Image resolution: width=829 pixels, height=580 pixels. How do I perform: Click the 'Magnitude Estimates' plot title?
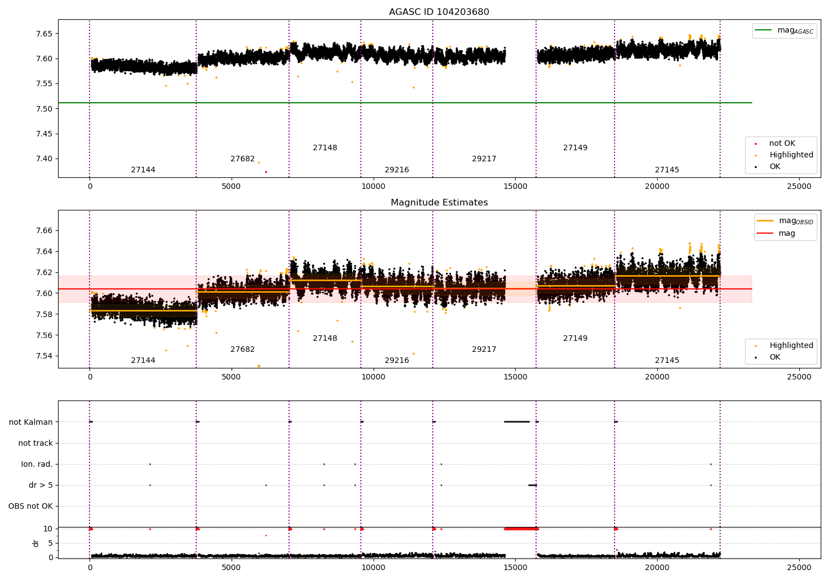tap(439, 203)
